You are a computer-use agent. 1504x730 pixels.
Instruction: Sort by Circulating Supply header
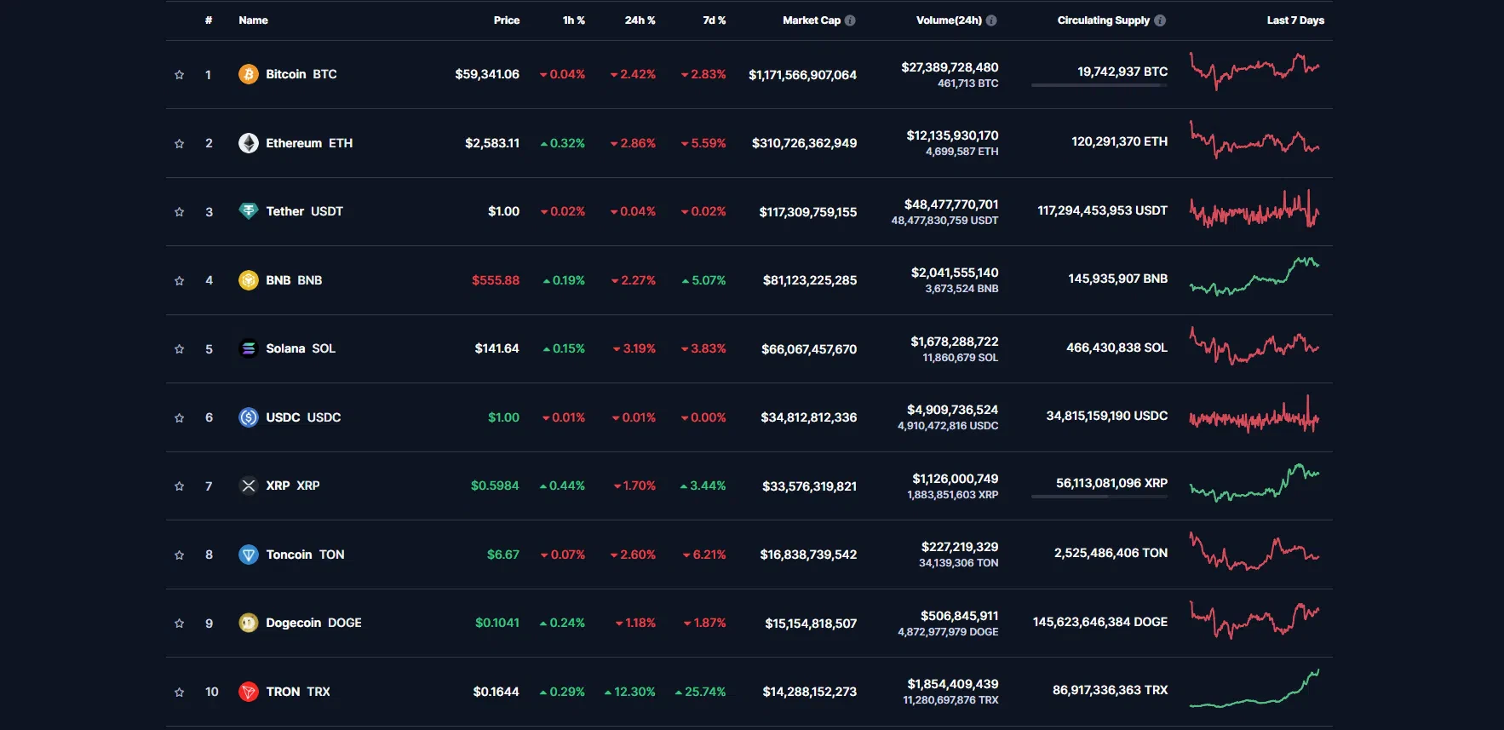tap(1104, 20)
